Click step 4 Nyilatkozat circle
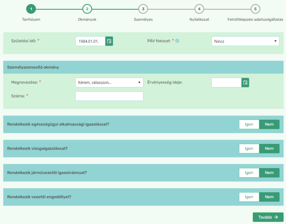This screenshot has width=286, height=224. click(x=199, y=9)
